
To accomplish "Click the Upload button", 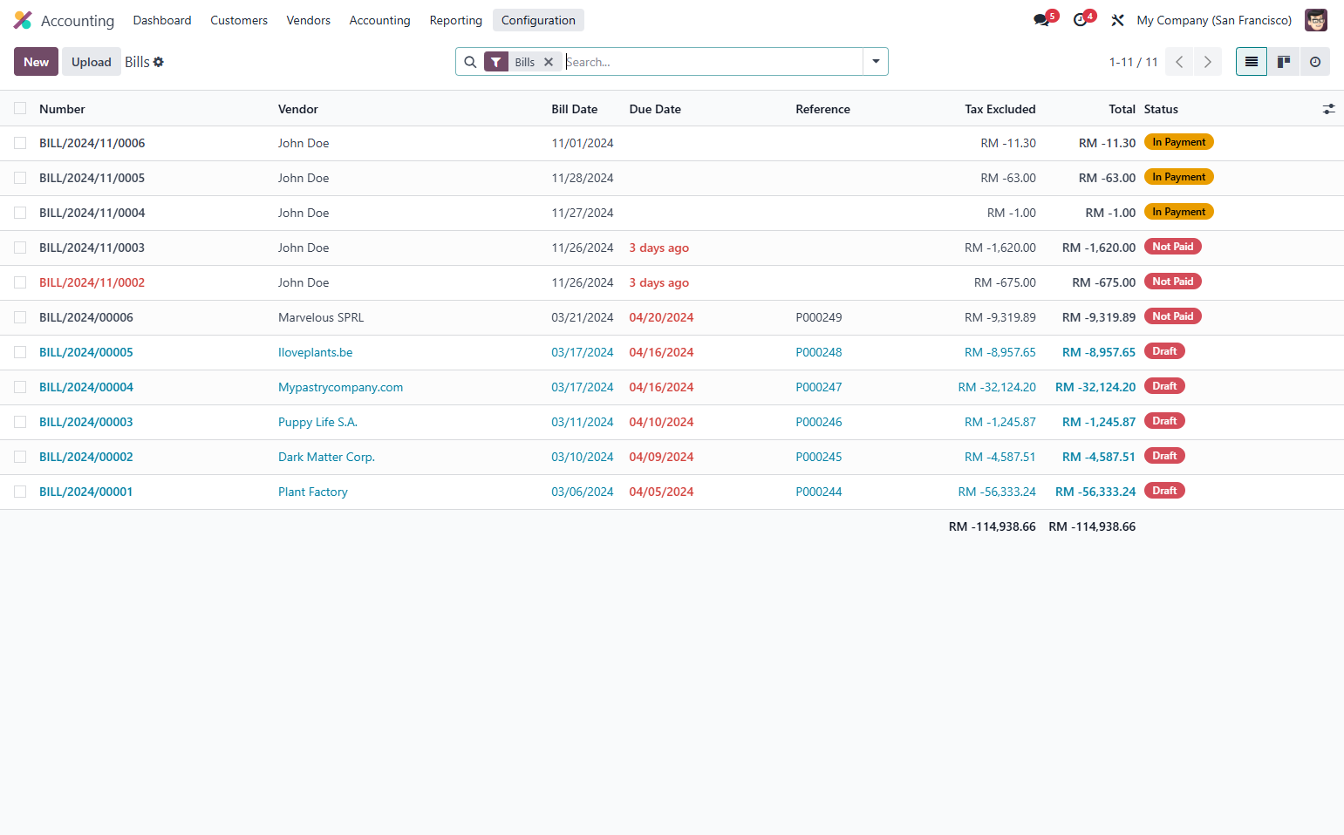I will coord(92,62).
